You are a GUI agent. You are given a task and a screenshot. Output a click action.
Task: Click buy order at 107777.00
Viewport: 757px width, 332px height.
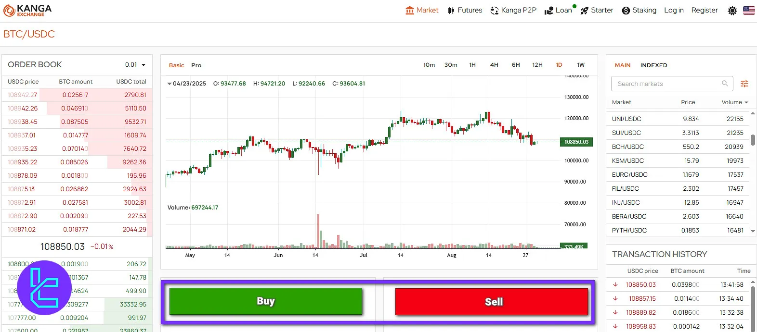pos(77,318)
